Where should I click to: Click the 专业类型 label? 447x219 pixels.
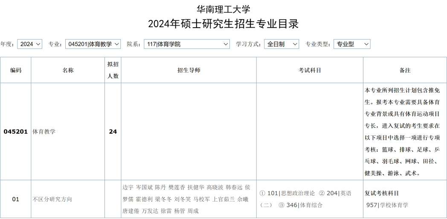tap(318, 44)
